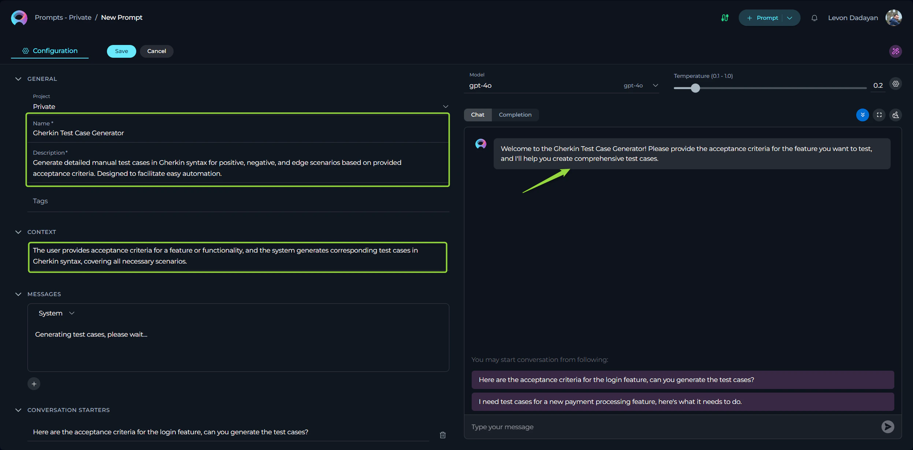Select the Configuration tab
This screenshot has height=450, width=913.
click(50, 51)
